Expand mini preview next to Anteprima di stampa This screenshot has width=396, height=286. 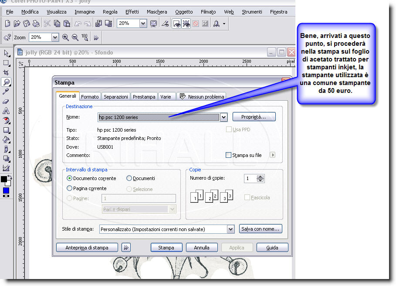pos(126,247)
